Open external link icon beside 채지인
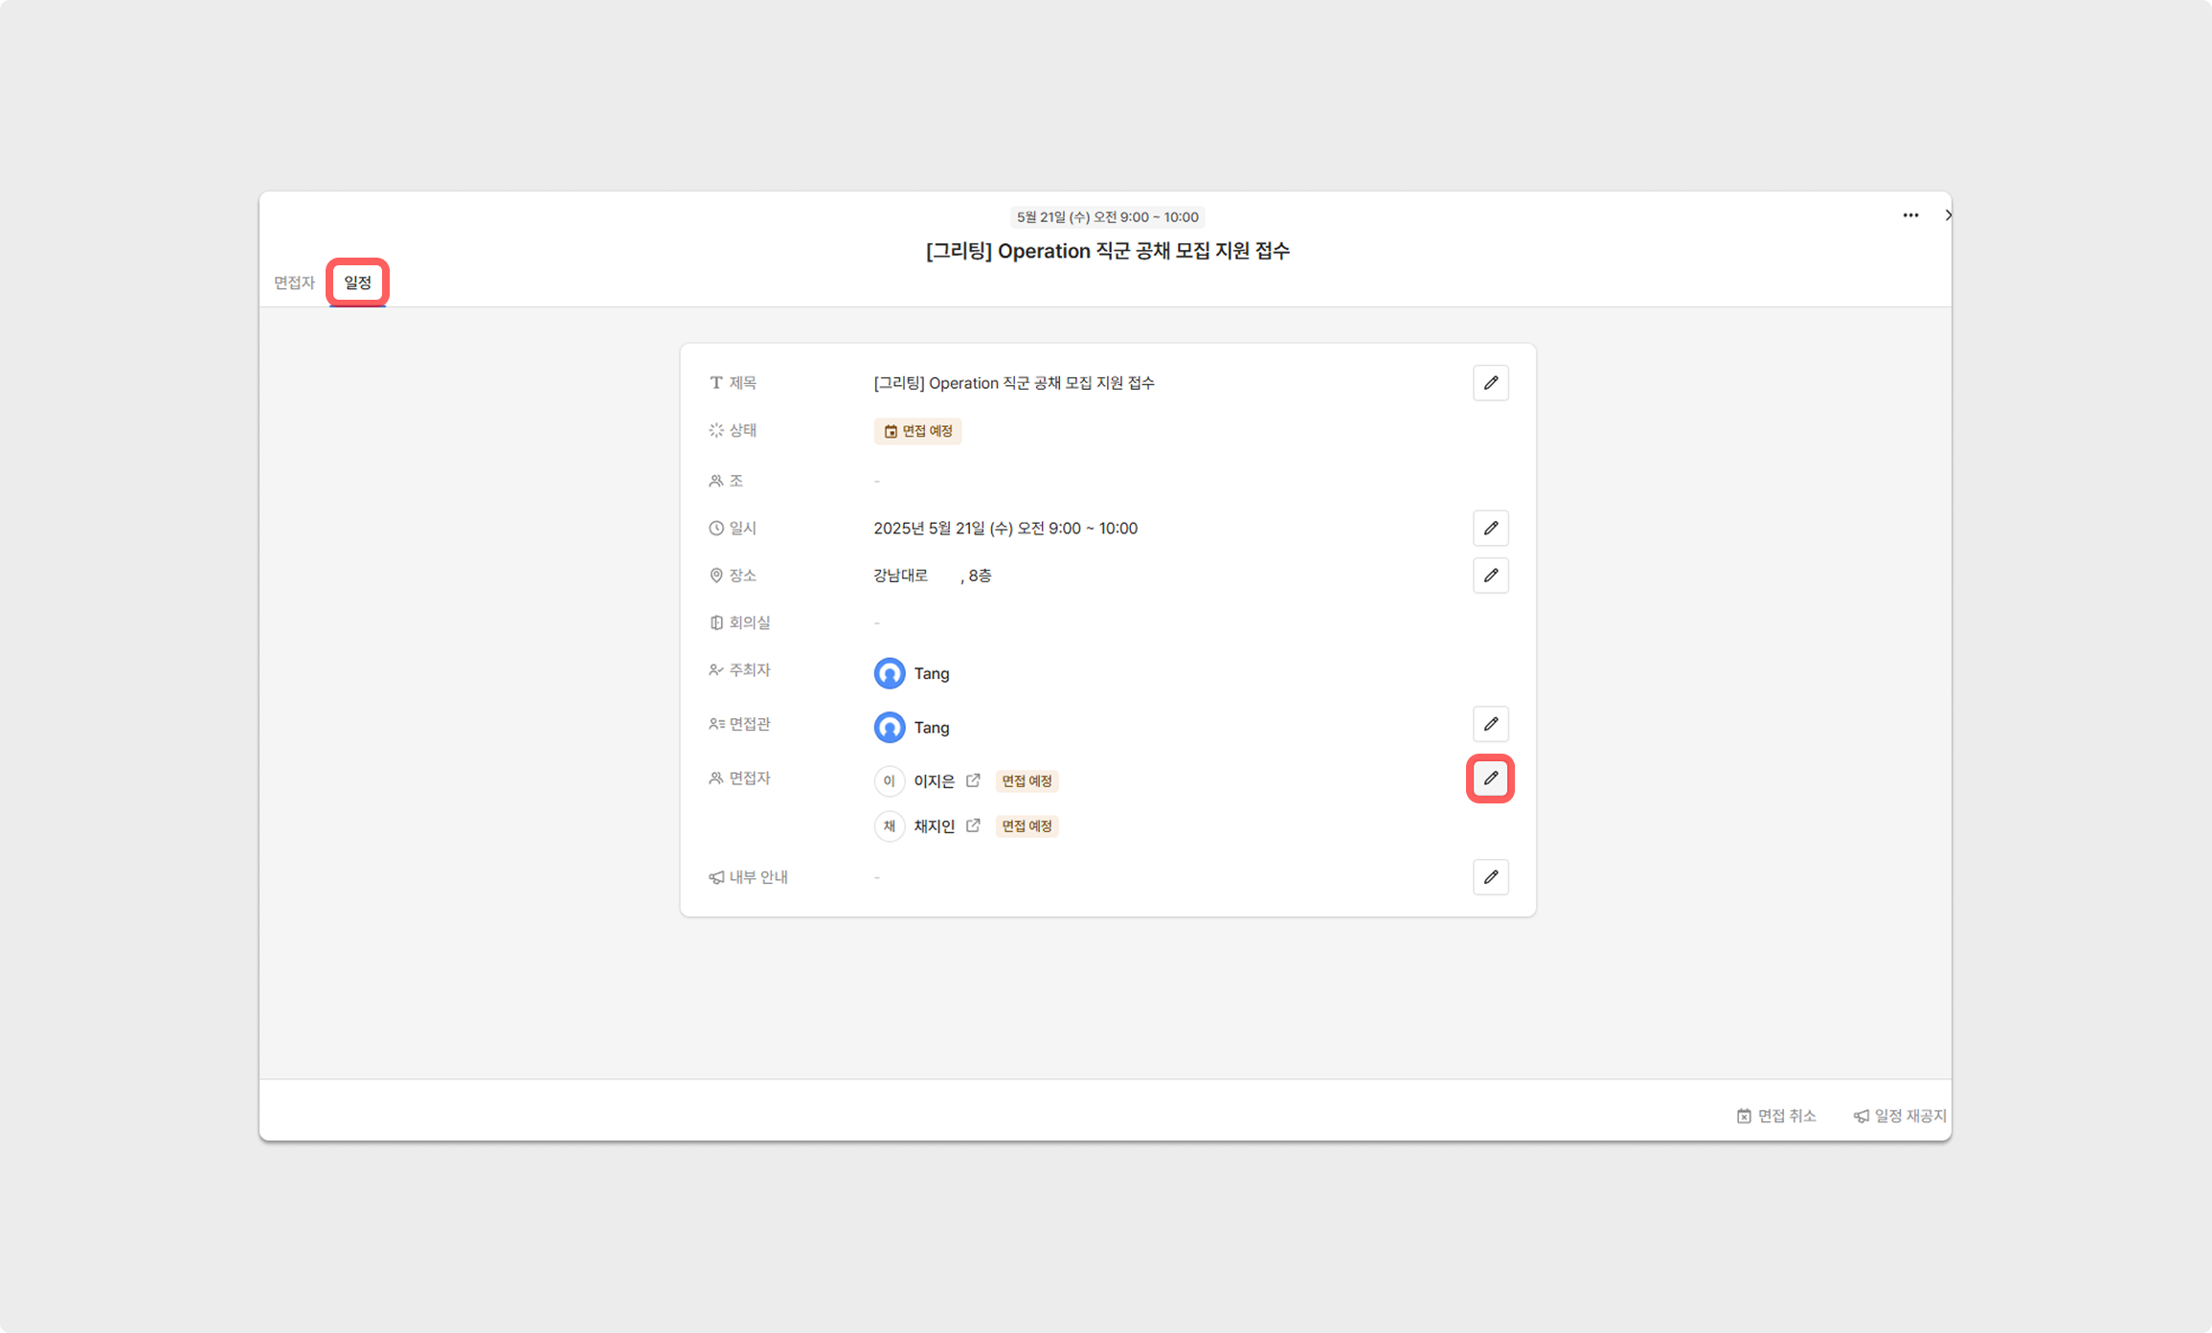 tap(973, 825)
